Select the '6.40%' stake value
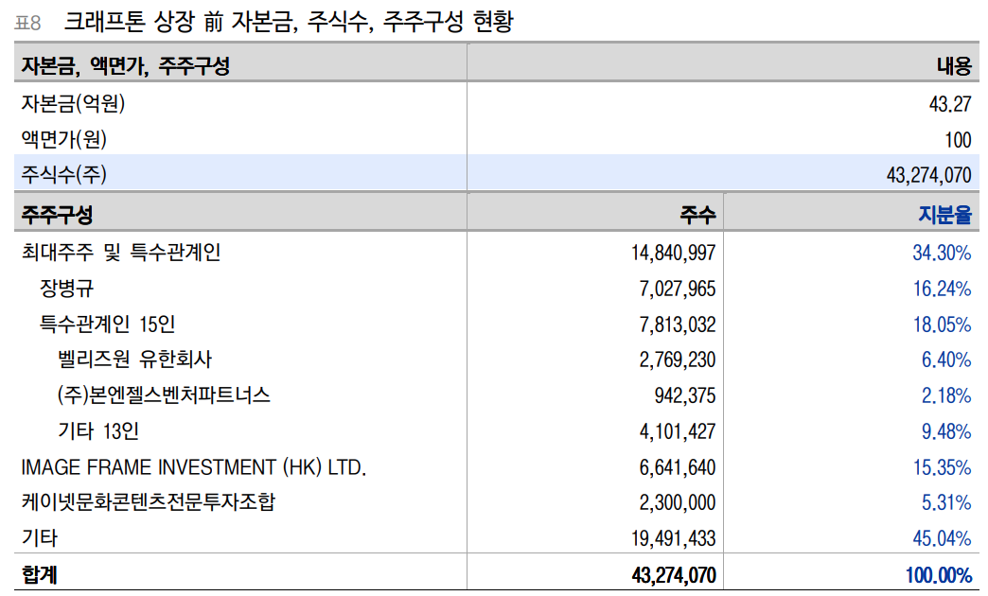This screenshot has width=988, height=596. pyautogui.click(x=946, y=360)
